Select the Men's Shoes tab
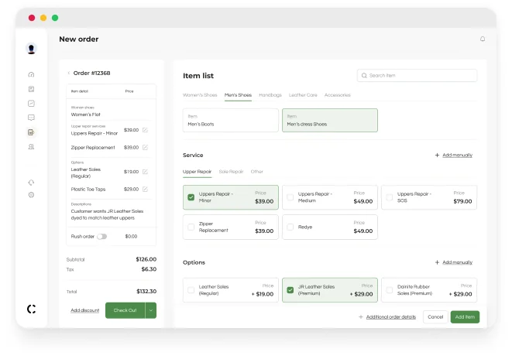This screenshot has width=512, height=359. tap(238, 95)
